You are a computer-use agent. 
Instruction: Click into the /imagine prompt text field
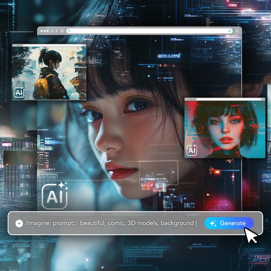[110, 223]
